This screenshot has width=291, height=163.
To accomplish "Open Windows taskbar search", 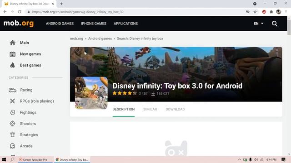I will tap(12, 159).
